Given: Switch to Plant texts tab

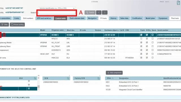Looking at the screenshot, I should point(175,18).
